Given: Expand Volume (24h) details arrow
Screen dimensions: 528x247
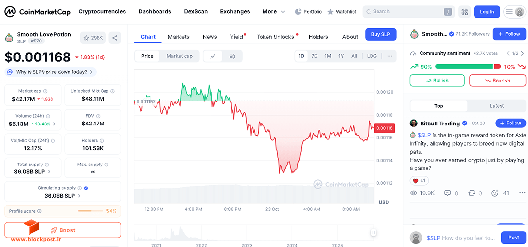Looking at the screenshot, I should click(54, 124).
